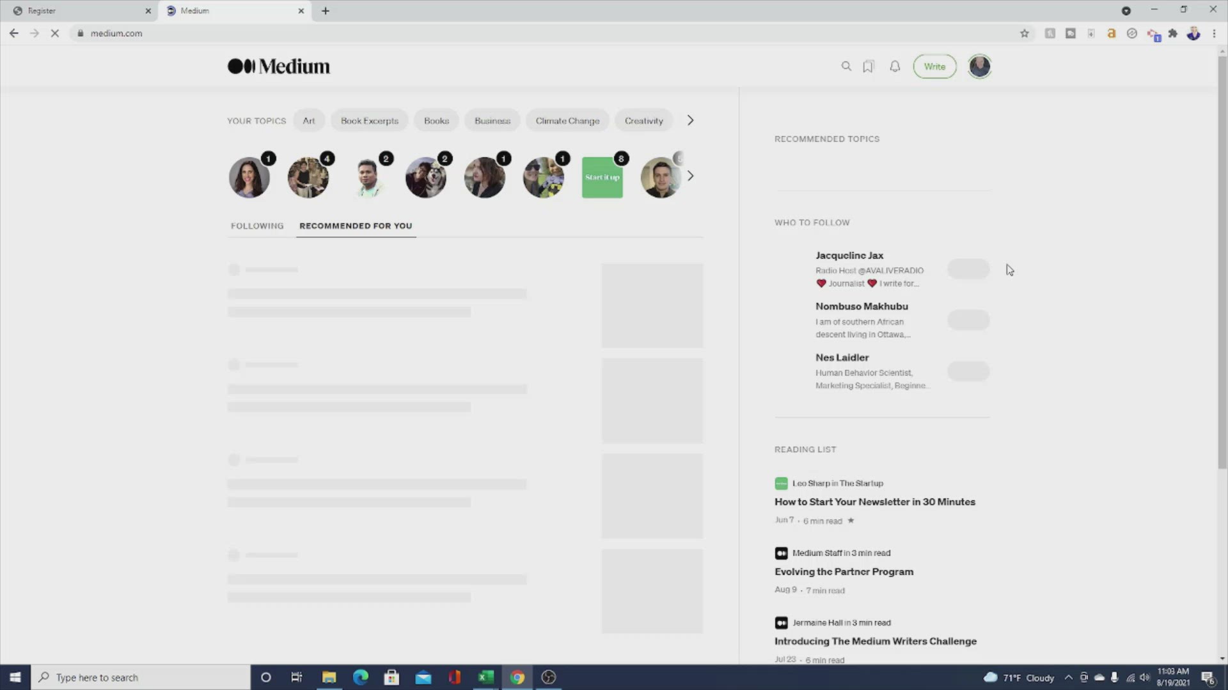Stop loading the page
The width and height of the screenshot is (1228, 690).
coord(55,33)
